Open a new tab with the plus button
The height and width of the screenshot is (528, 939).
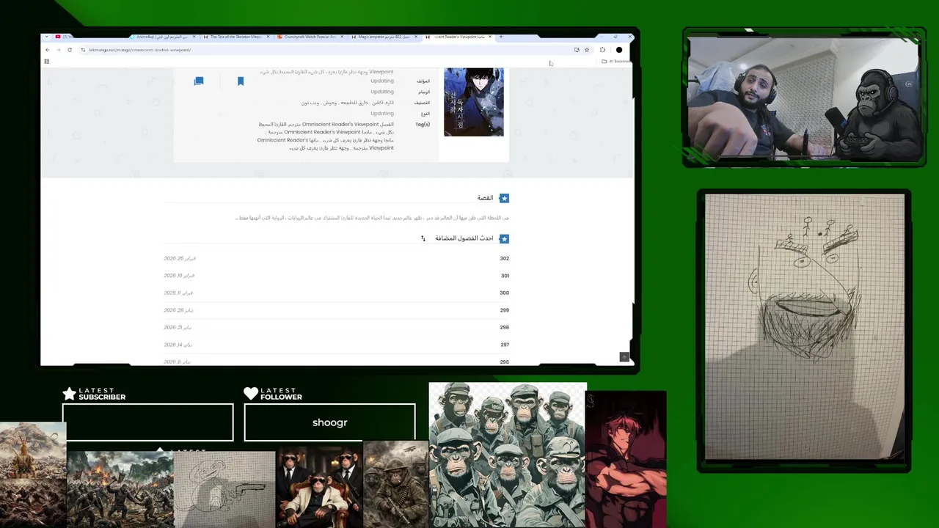(501, 37)
